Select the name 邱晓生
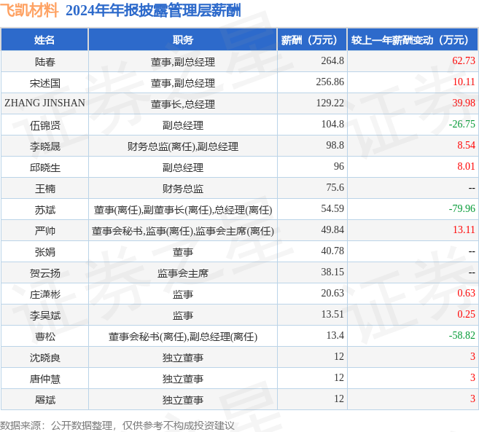The image size is (479, 432). [x=45, y=168]
